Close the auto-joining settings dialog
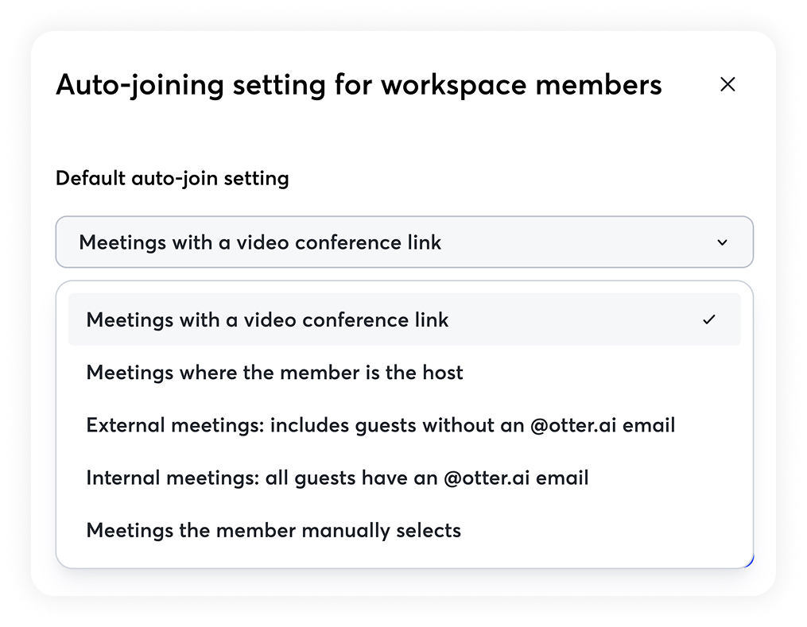The width and height of the screenshot is (807, 627). tap(727, 85)
